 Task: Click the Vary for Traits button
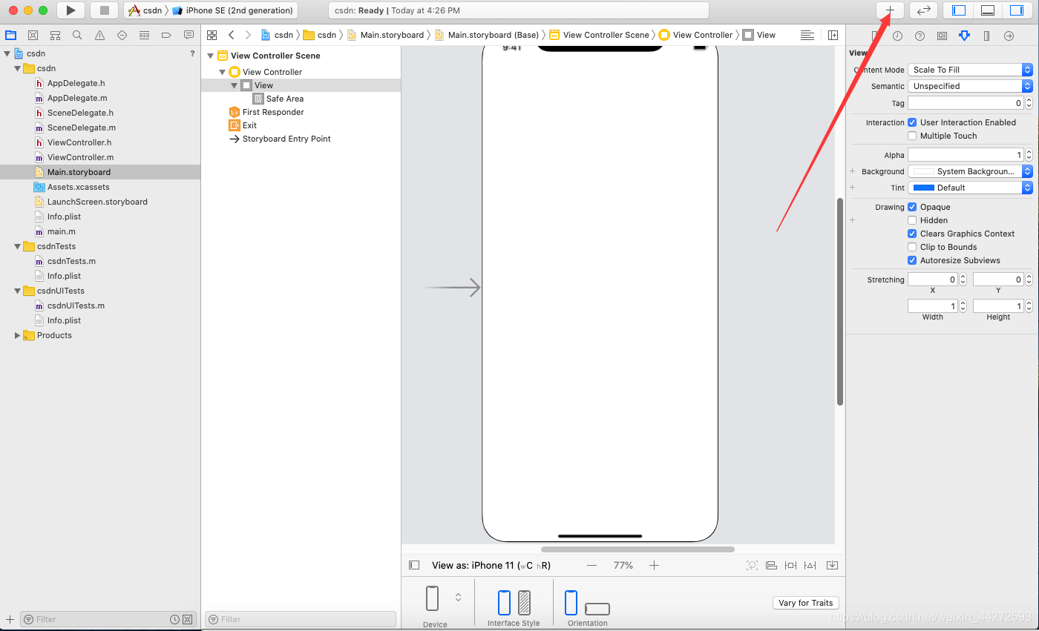click(x=805, y=603)
